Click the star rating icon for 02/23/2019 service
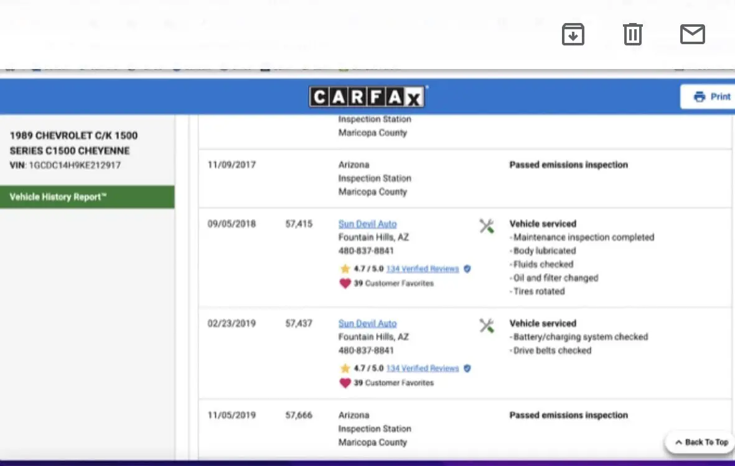 tap(345, 368)
